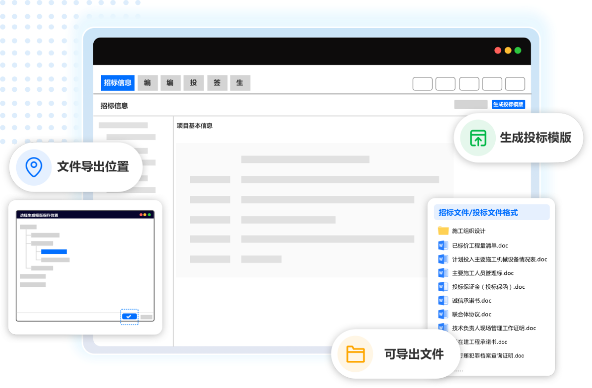Screen dimensions: 592x388
Task: Click the Word icon beside 技术负责人现场管理工作证明.doc
Action: click(441, 328)
